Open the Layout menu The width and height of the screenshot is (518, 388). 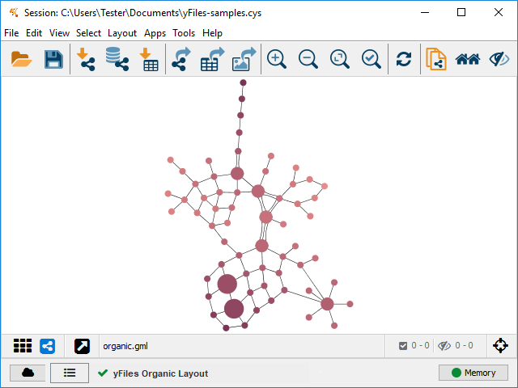click(x=122, y=33)
